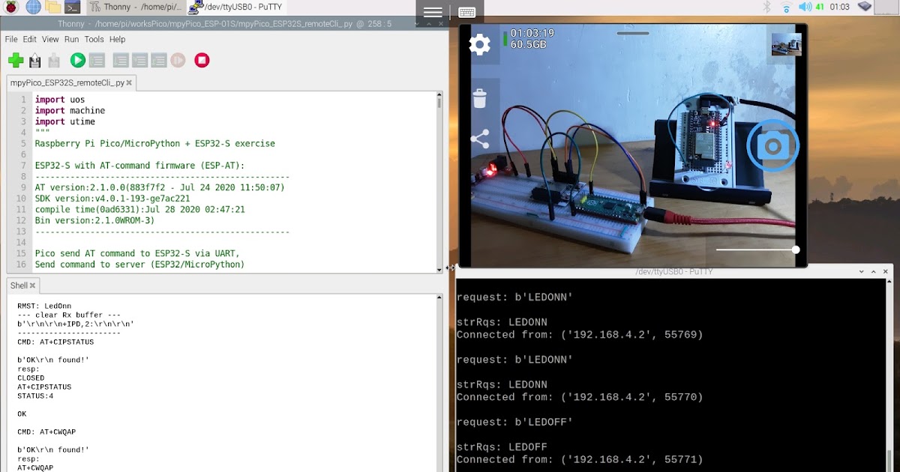Click the line ending 55769 in PuTTY
The height and width of the screenshot is (472, 900).
pyautogui.click(x=580, y=335)
